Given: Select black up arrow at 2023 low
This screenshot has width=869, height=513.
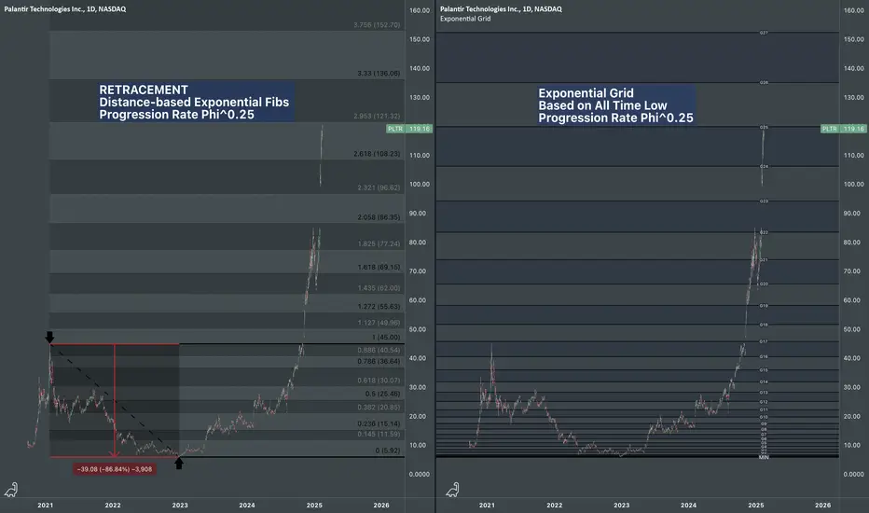Looking at the screenshot, I should coord(178,464).
